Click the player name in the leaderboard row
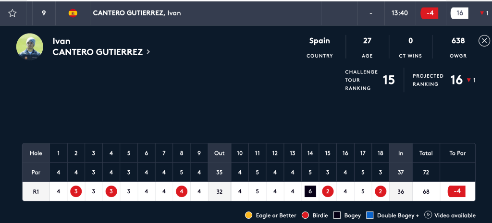This screenshot has height=223, width=492. point(136,13)
